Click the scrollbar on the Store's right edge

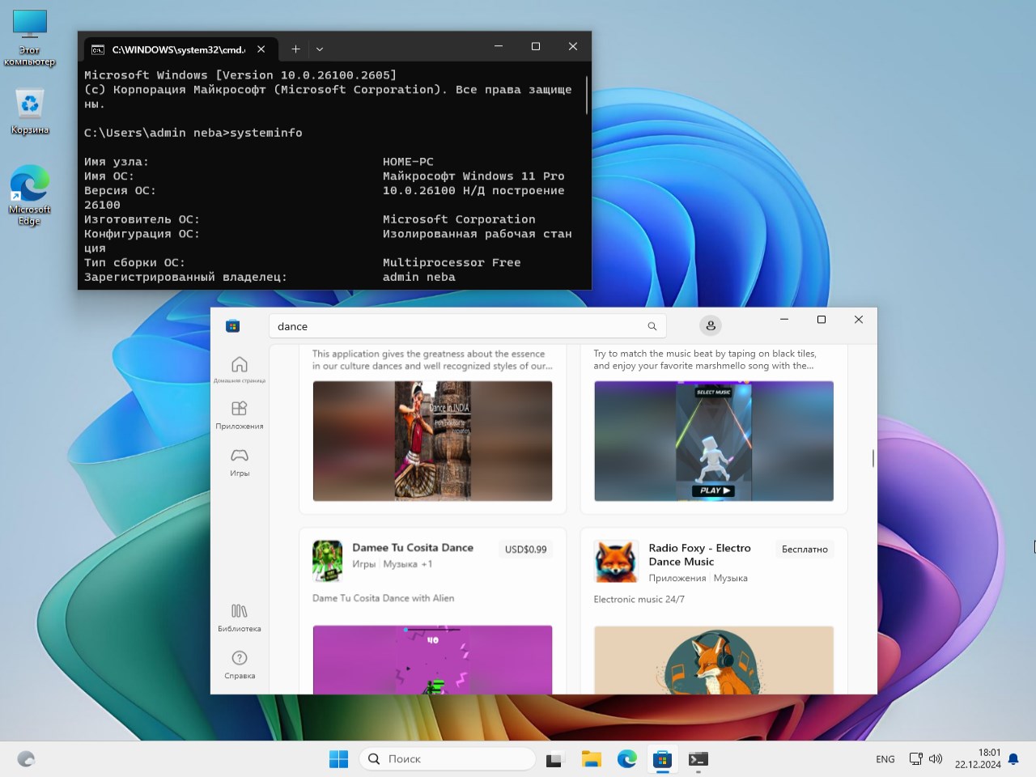(873, 457)
